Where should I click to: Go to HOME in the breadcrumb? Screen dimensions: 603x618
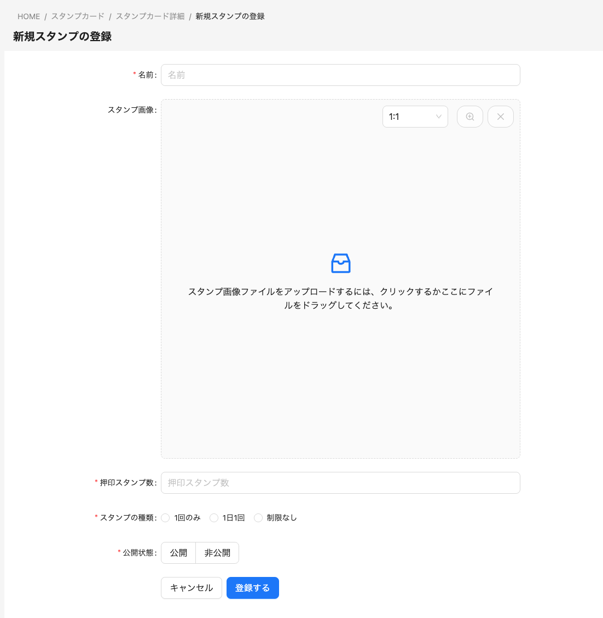pos(28,16)
